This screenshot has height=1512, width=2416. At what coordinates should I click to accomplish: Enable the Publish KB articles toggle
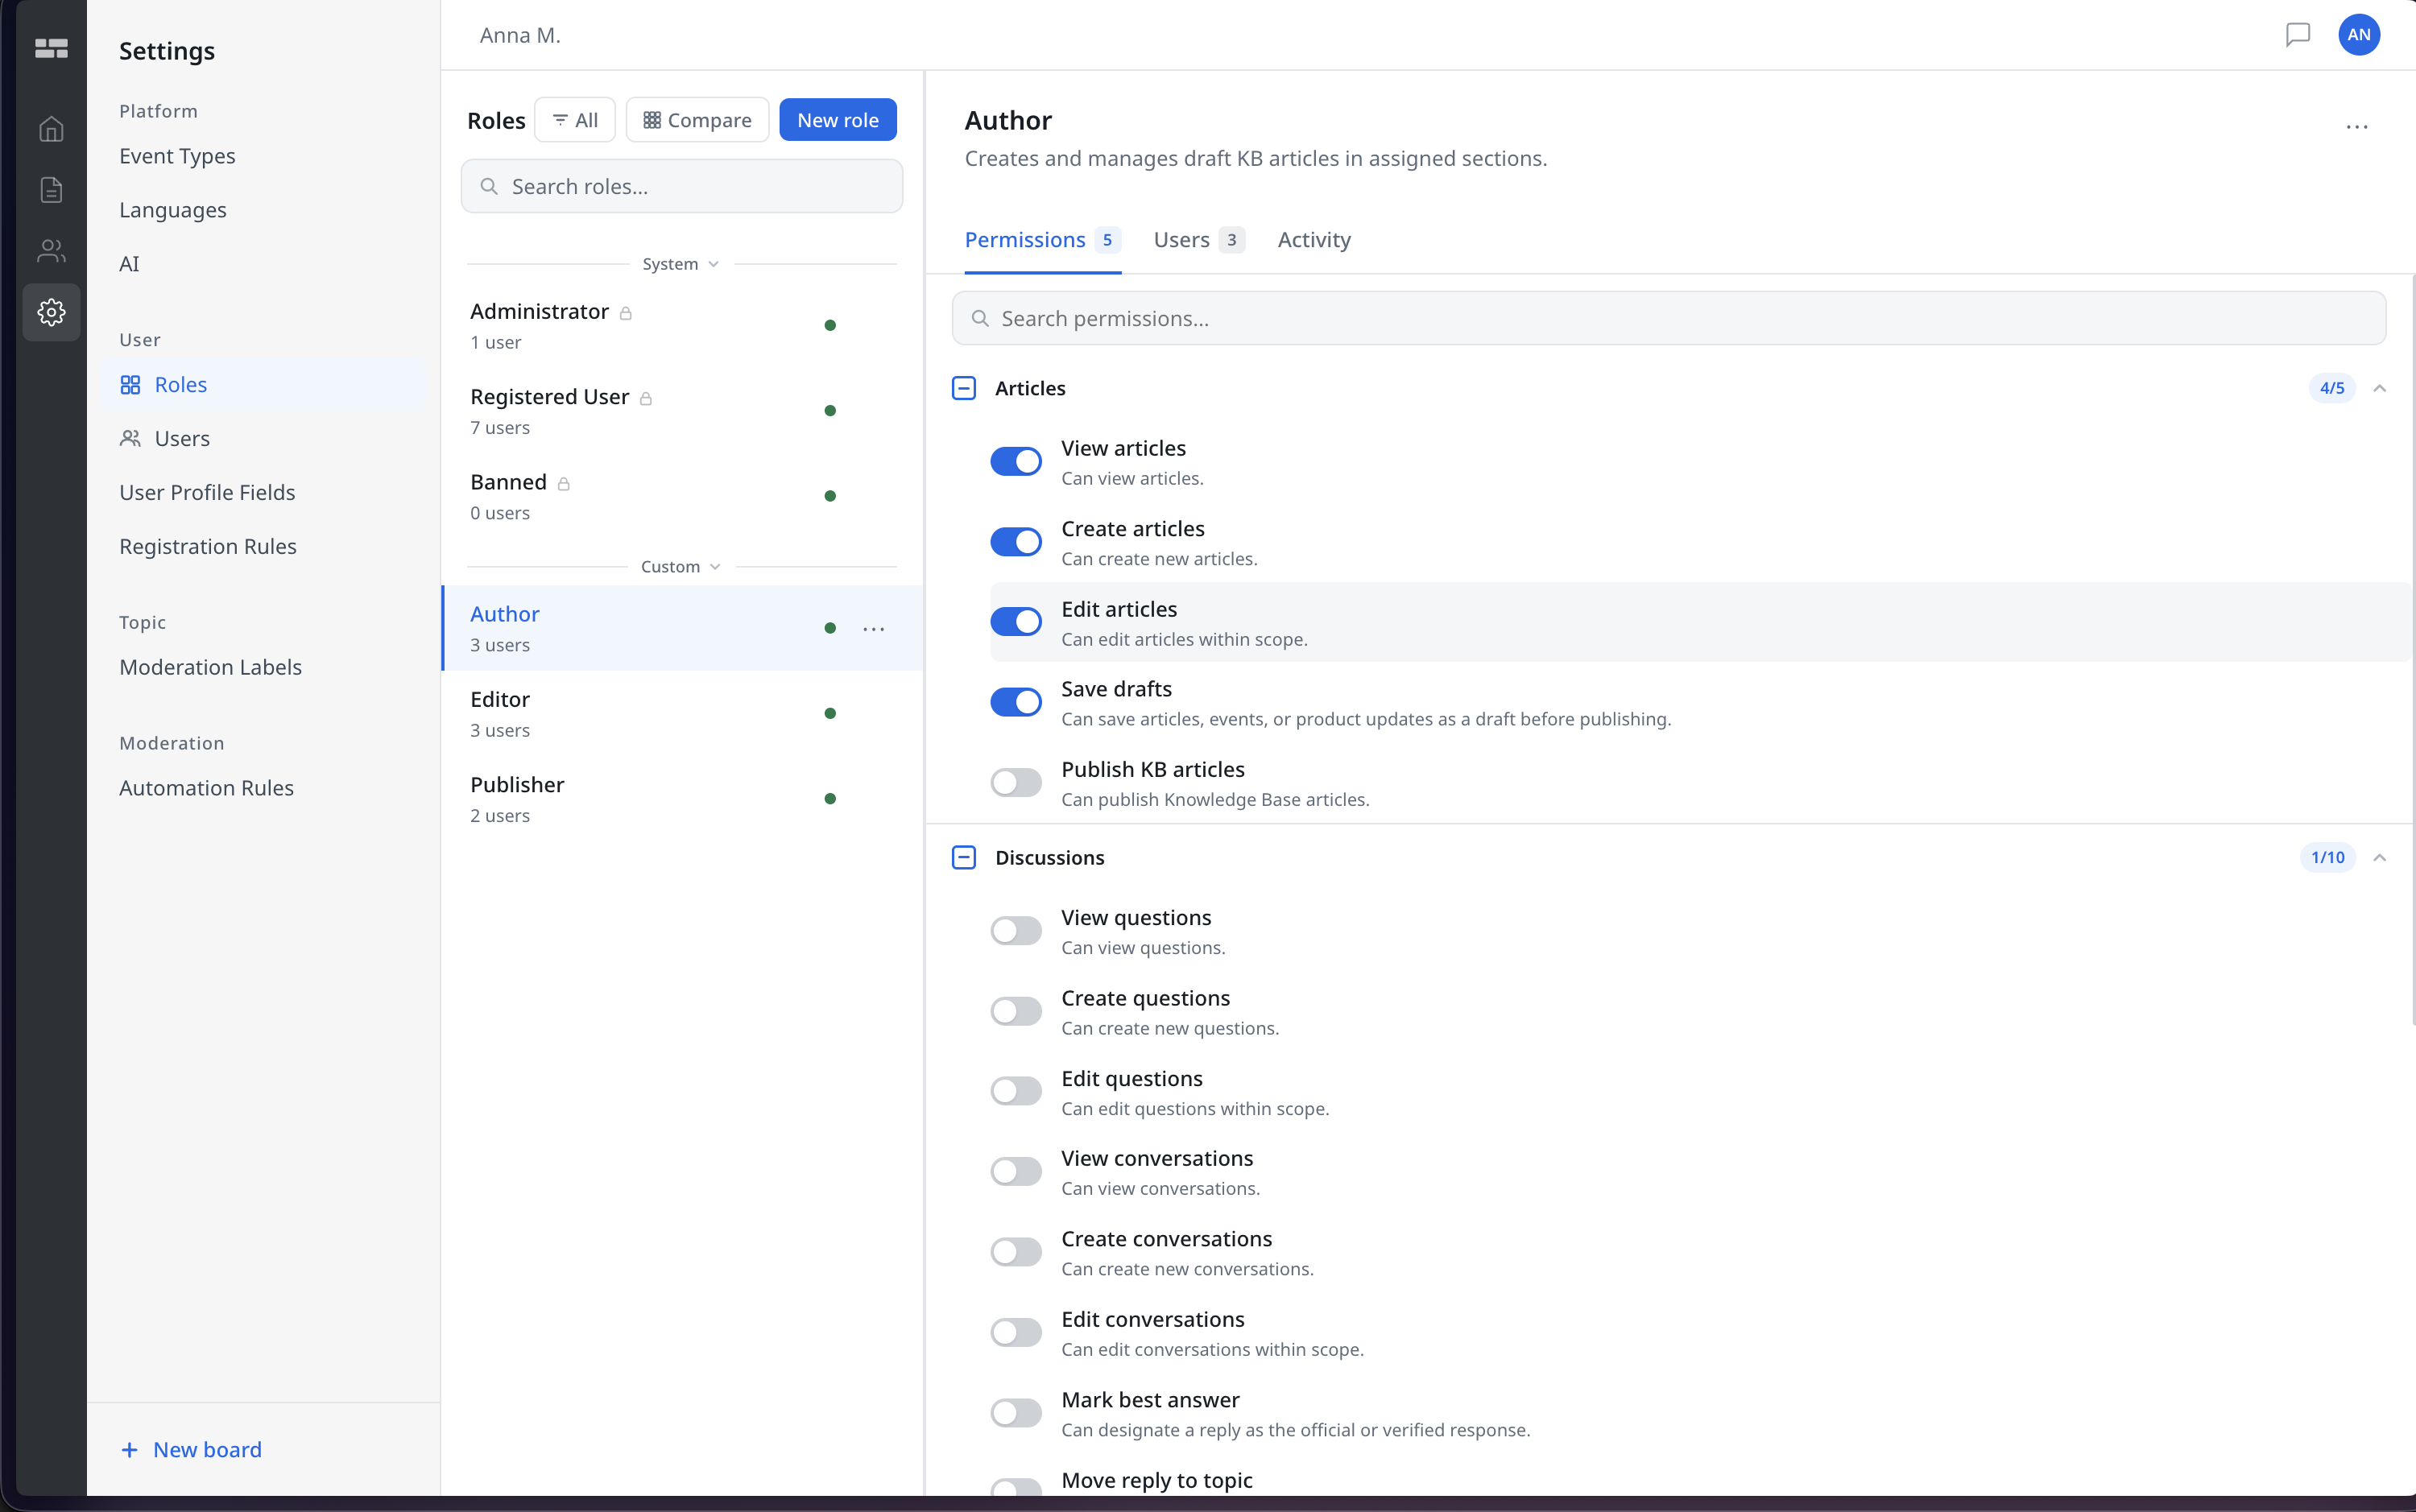coord(1016,782)
